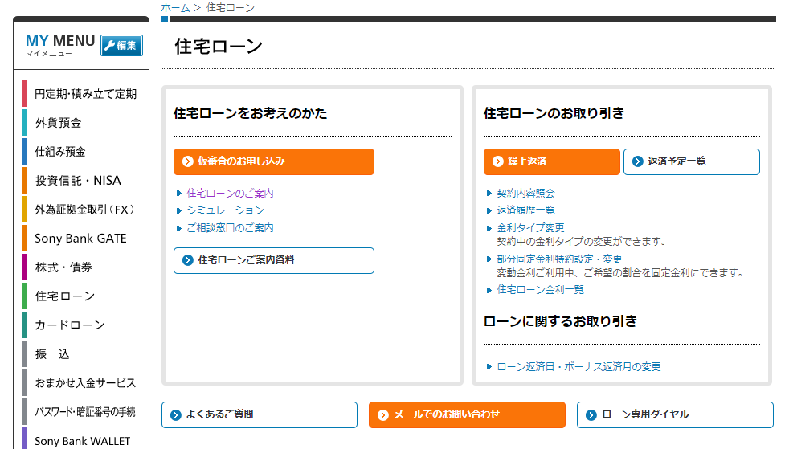Select 住宅ローン in the left sidebar

(64, 296)
